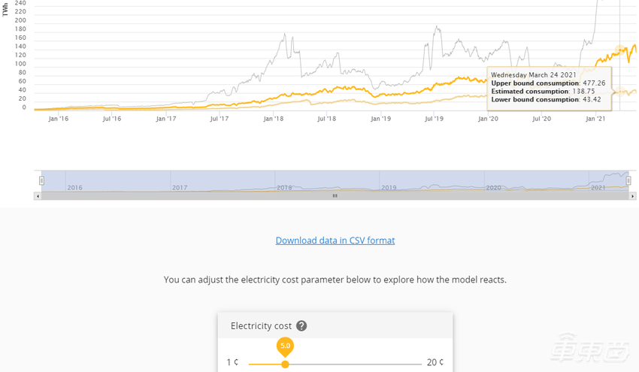Click the 20 ¢ maximum slider label
The image size is (639, 372).
point(435,362)
